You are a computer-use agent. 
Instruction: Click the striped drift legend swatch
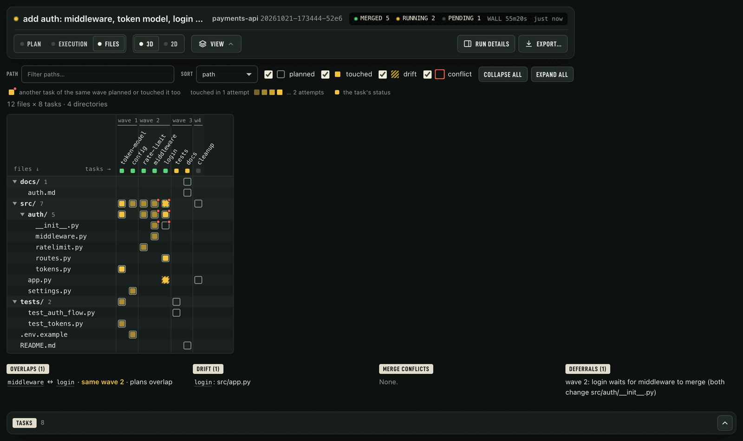395,74
